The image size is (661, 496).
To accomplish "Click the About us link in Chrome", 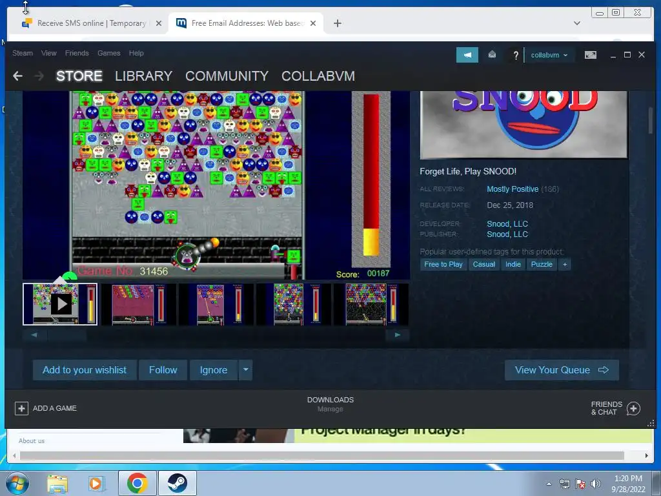I will click(x=32, y=440).
